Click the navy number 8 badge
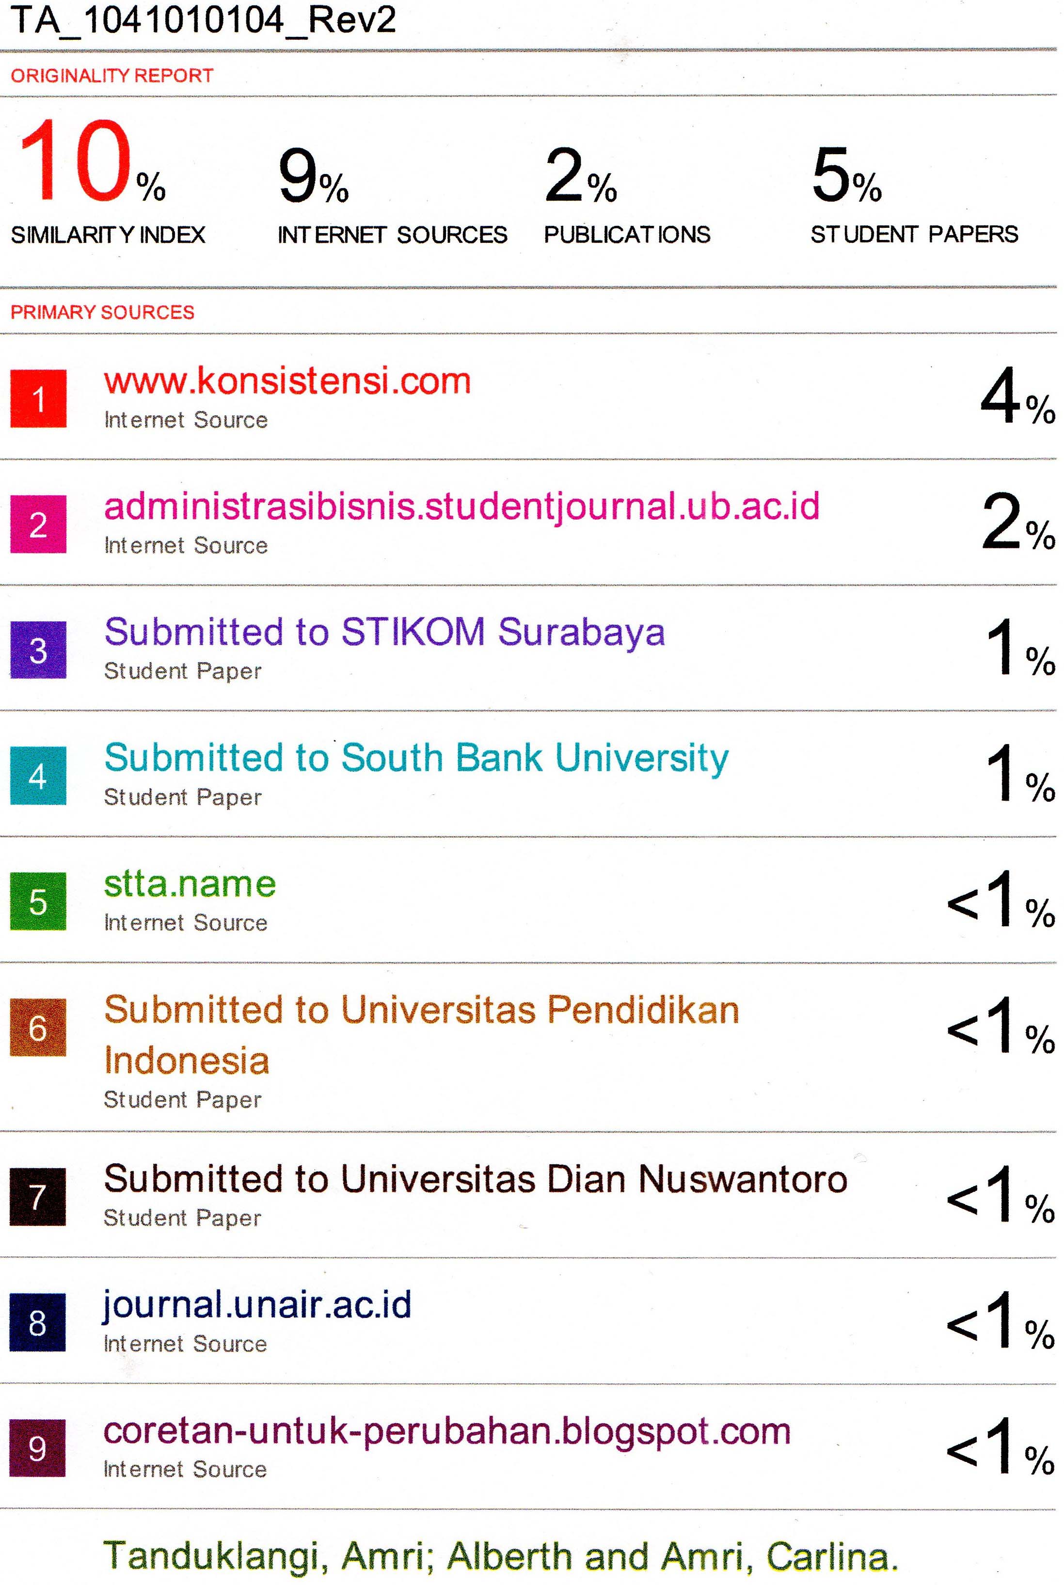1064x1585 pixels. [39, 1322]
